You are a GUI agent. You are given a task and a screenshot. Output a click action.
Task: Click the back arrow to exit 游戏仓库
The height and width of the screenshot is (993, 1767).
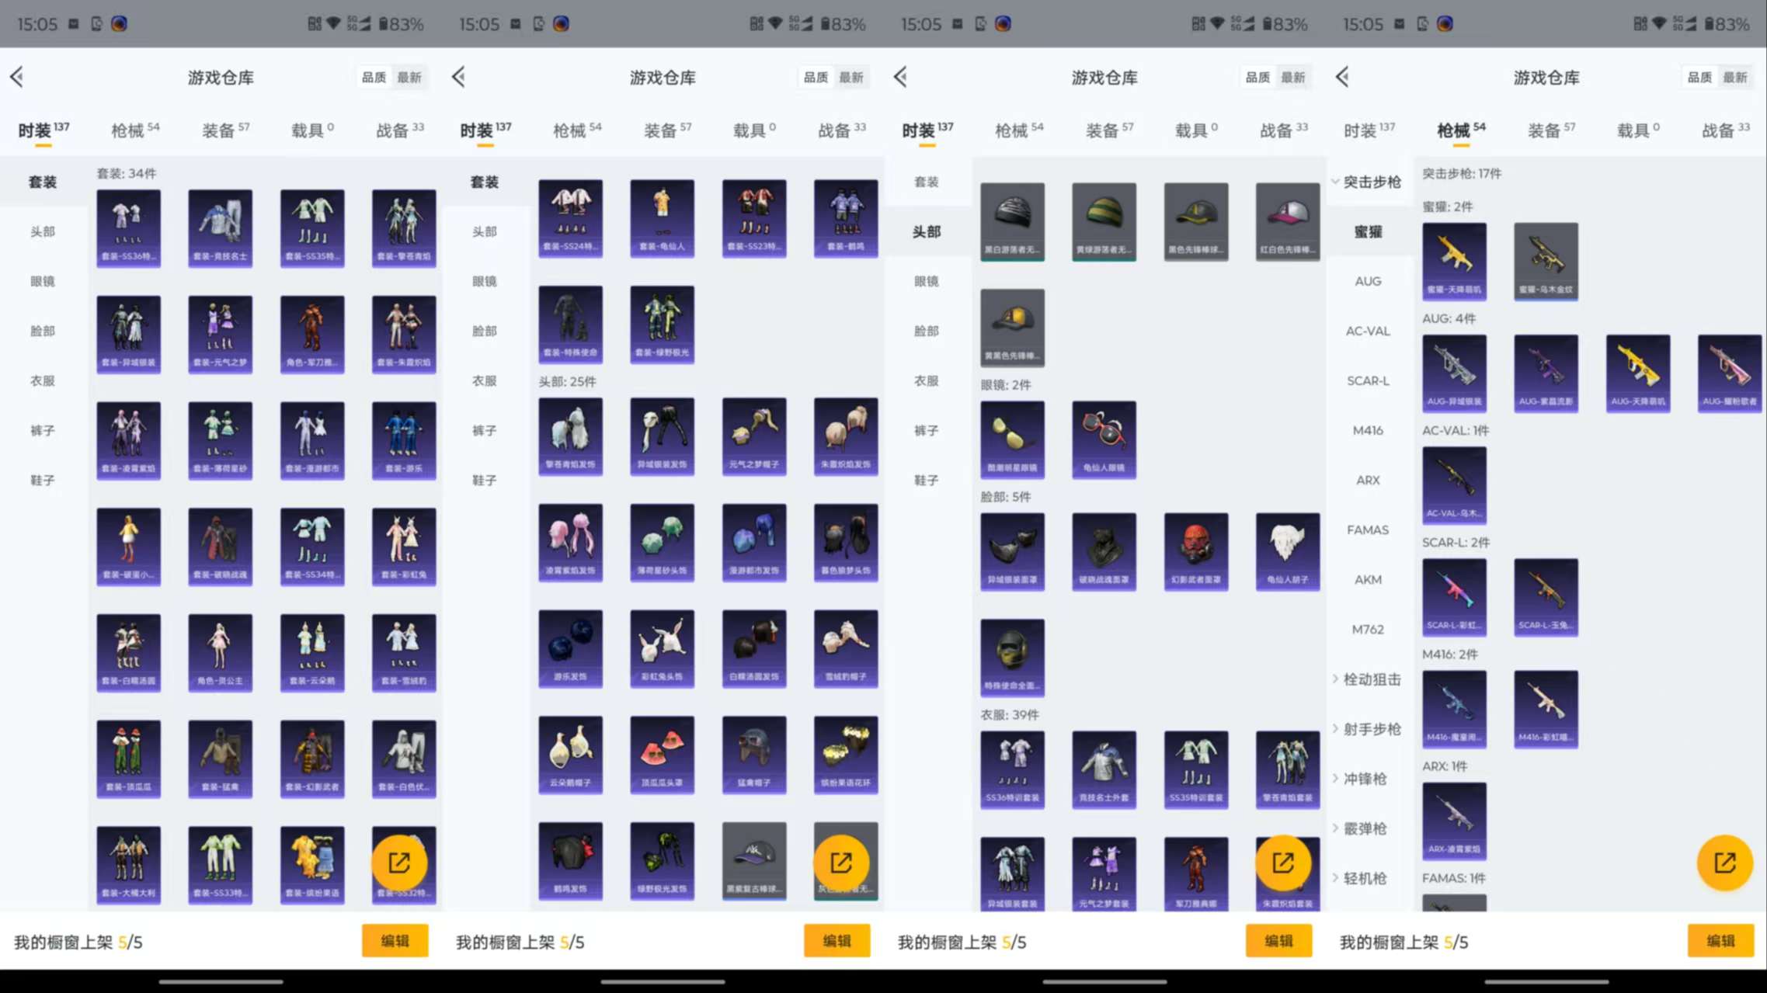tap(17, 77)
